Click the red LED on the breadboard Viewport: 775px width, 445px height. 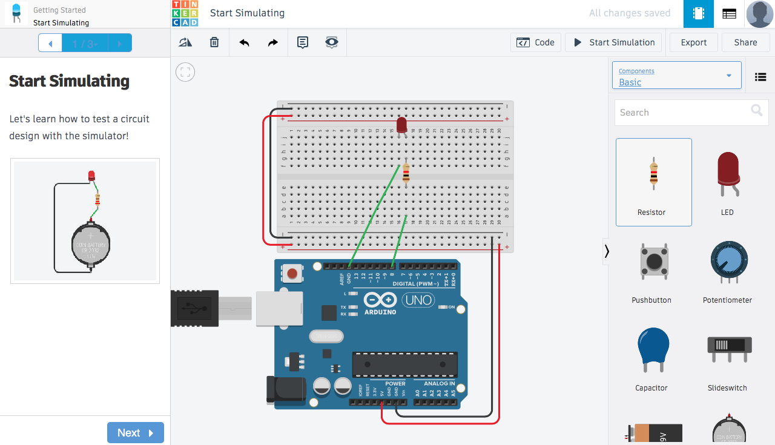[x=401, y=127]
